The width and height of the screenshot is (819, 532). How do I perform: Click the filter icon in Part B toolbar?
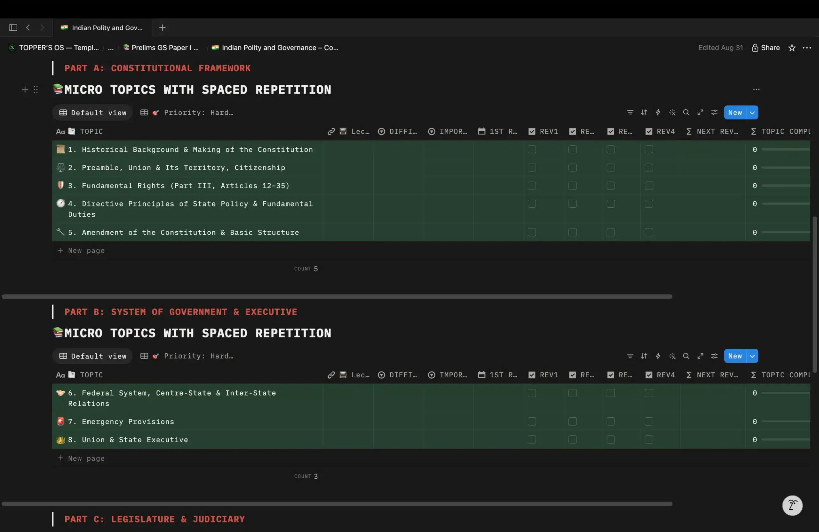click(x=630, y=356)
